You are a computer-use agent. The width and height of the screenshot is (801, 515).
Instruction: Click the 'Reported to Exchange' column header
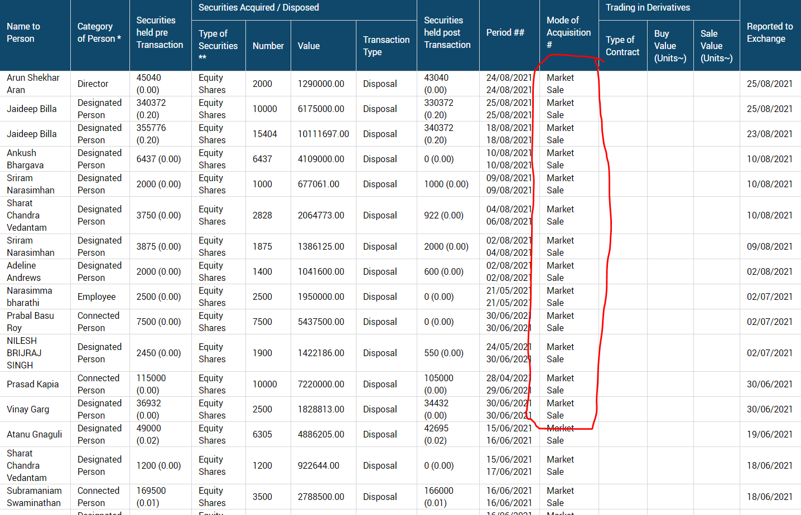pyautogui.click(x=769, y=33)
